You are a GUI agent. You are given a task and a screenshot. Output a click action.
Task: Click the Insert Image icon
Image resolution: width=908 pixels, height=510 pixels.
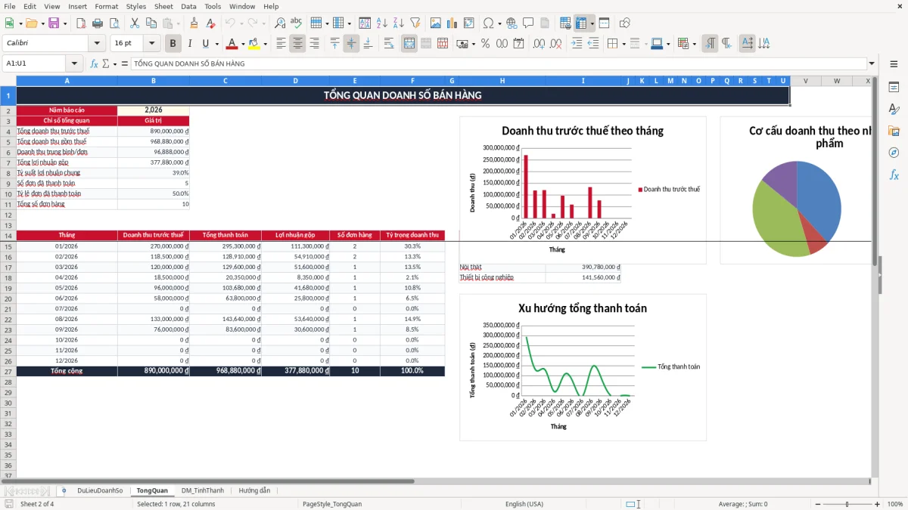[436, 23]
